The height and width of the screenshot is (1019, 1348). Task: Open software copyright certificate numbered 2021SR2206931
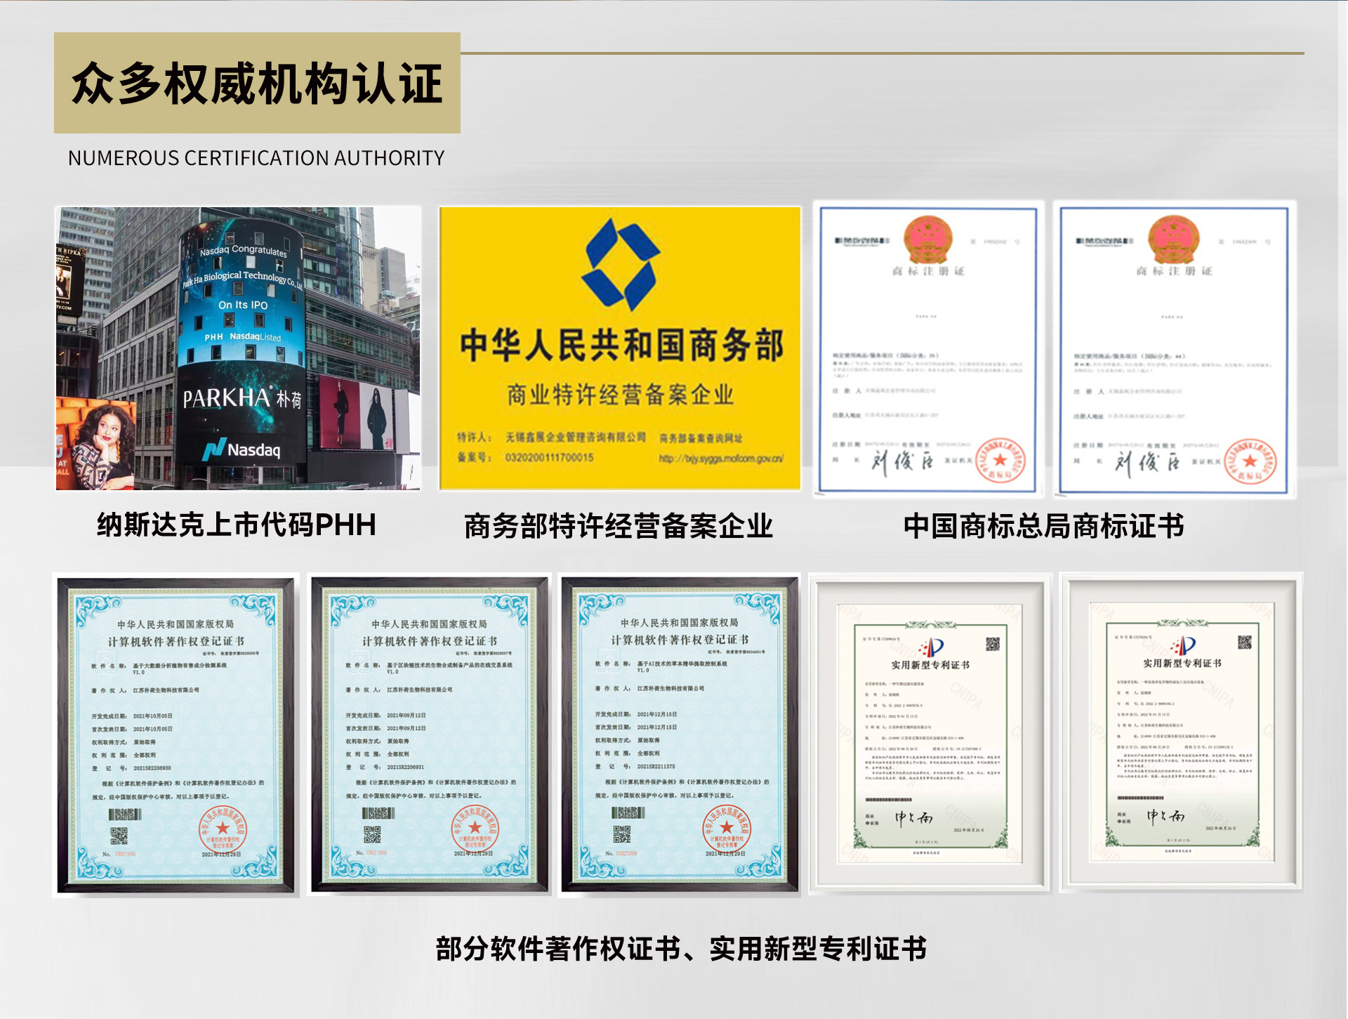click(430, 734)
